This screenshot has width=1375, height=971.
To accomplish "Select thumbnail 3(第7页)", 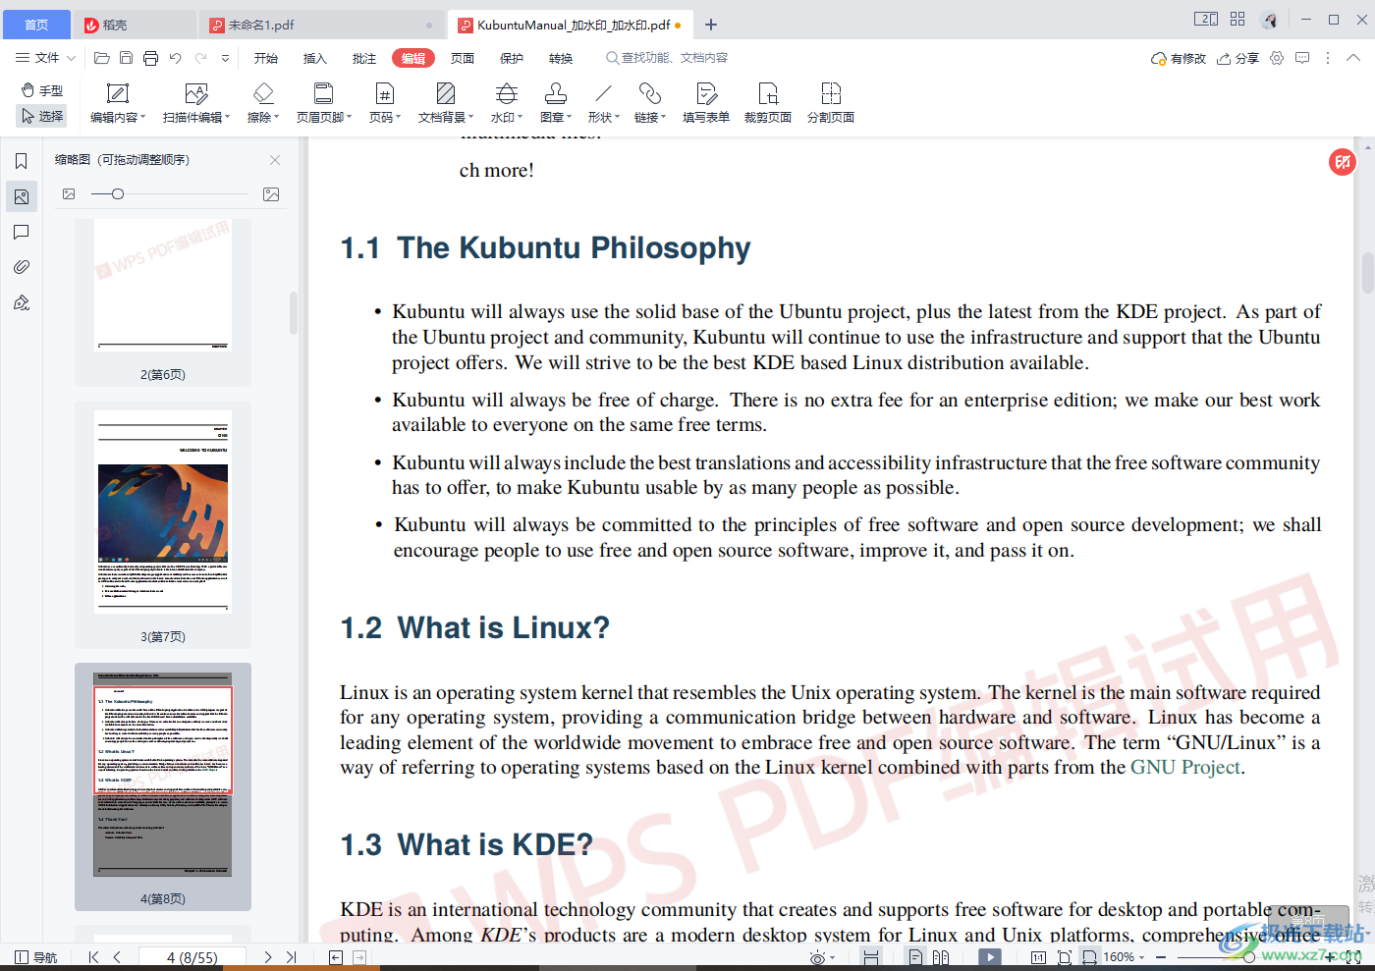I will click(x=163, y=524).
